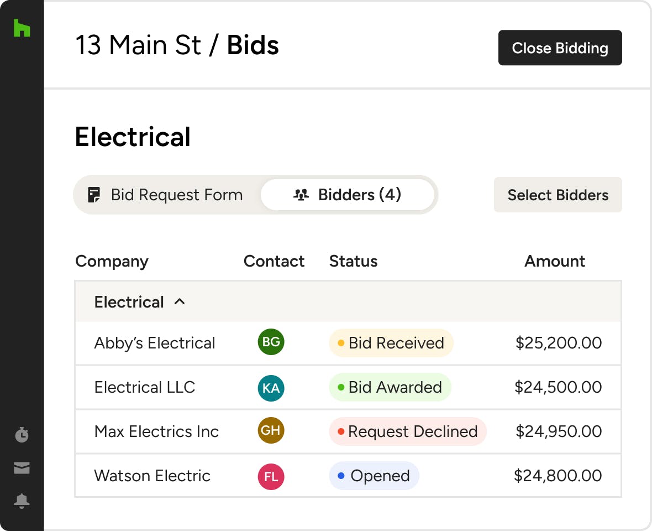This screenshot has width=652, height=531.
Task: Sort by the Amount column header
Action: point(554,261)
